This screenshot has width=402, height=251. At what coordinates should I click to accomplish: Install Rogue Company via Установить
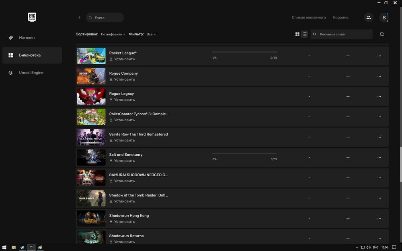coord(122,80)
